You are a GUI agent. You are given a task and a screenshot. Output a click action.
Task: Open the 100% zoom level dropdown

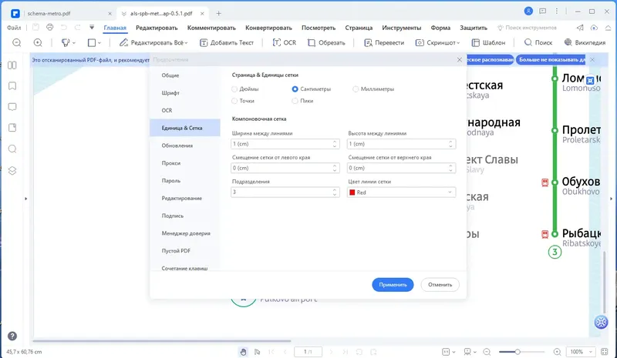(x=581, y=352)
